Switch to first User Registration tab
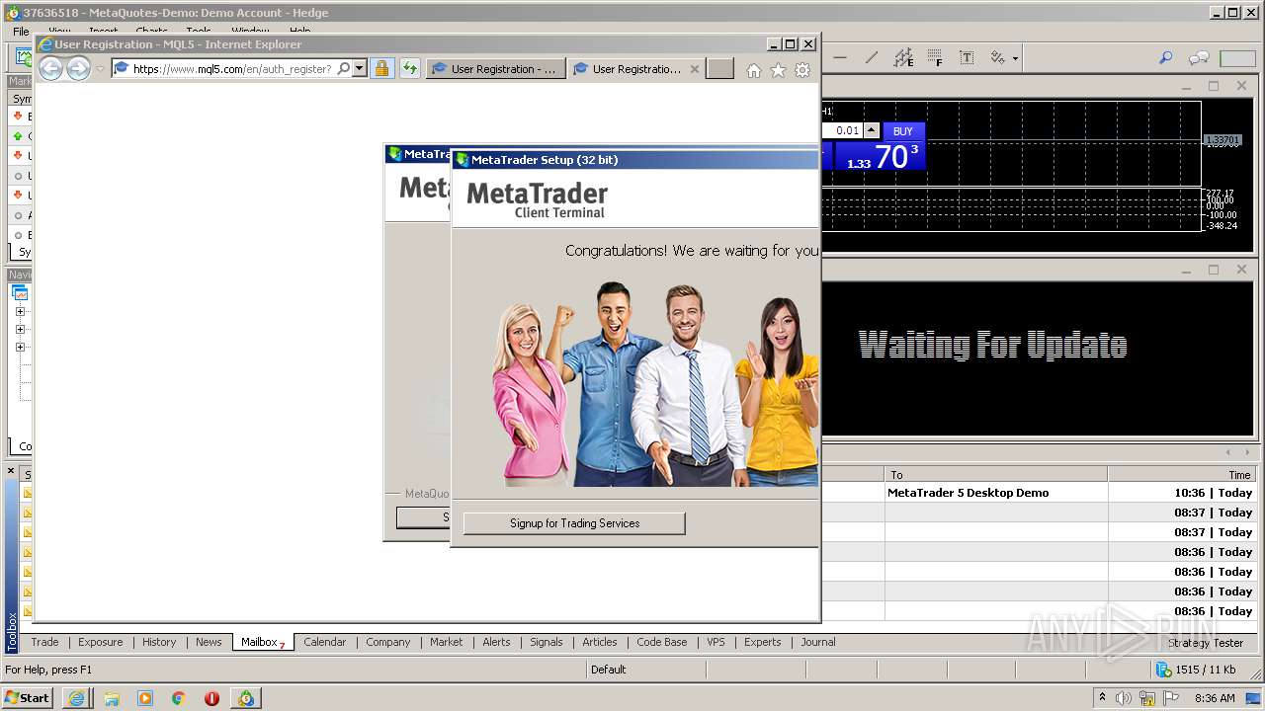This screenshot has height=711, width=1265. [497, 69]
